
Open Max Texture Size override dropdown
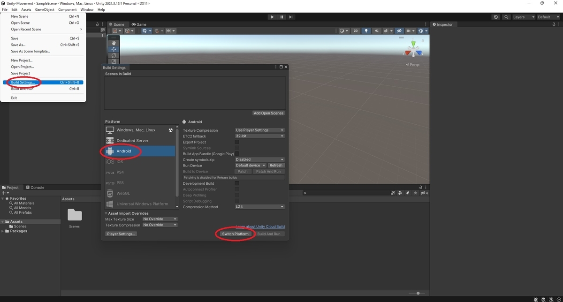(x=160, y=219)
